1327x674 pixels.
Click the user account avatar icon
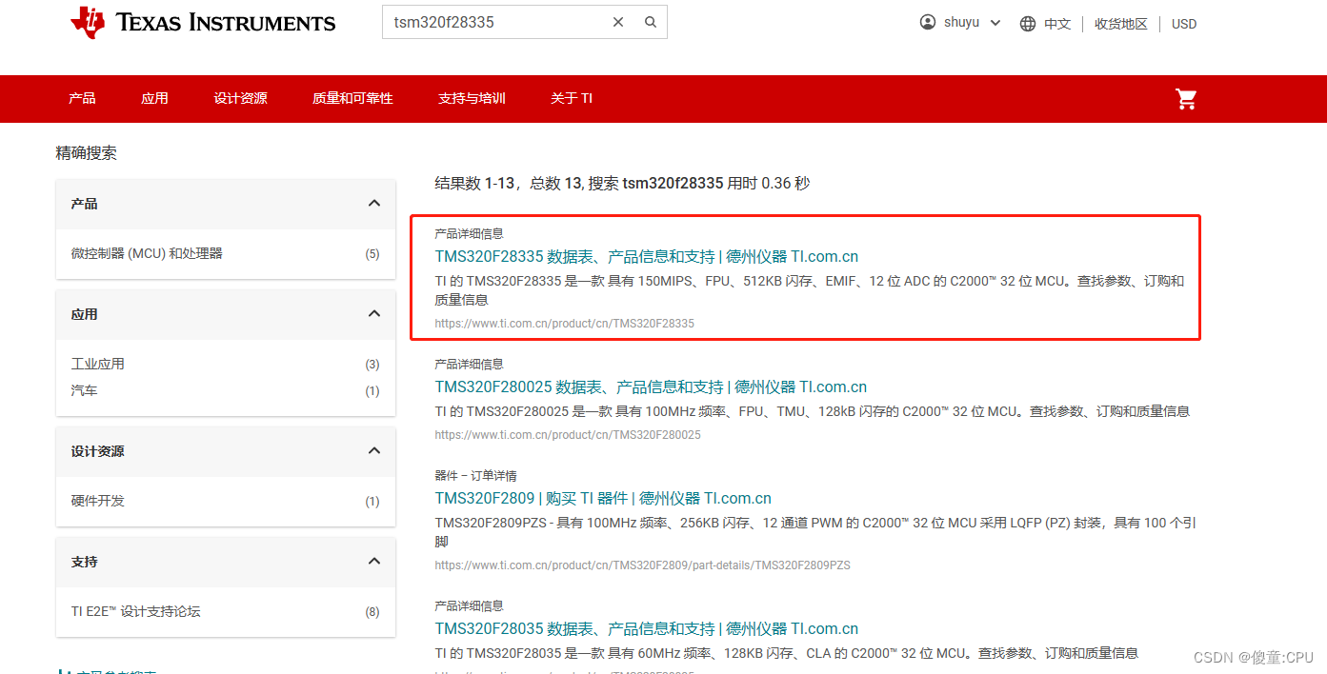(x=928, y=22)
